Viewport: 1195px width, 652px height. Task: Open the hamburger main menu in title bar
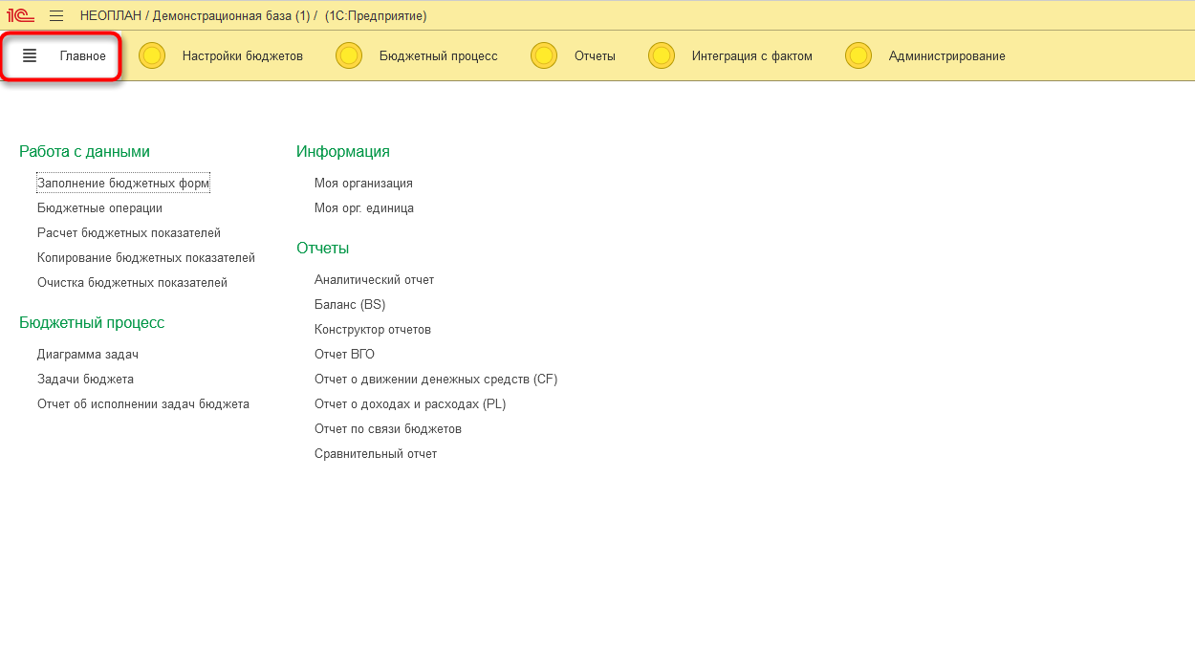(x=56, y=16)
